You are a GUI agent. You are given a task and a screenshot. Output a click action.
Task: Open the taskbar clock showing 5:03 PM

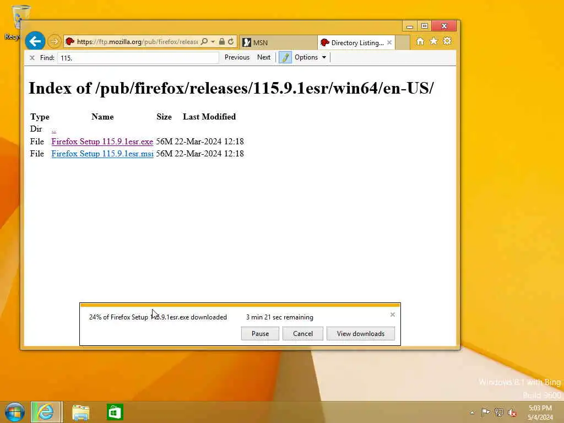click(x=540, y=413)
